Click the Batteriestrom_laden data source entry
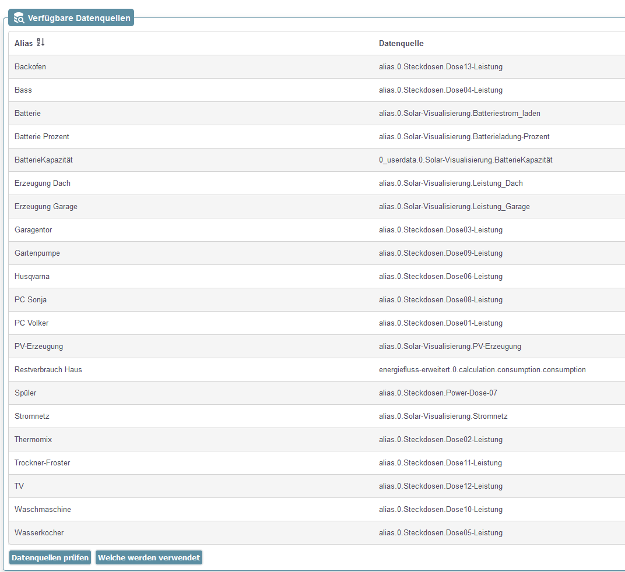 459,113
